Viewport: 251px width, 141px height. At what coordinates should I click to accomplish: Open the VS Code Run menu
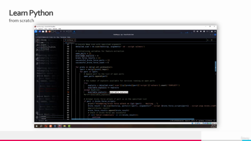pyautogui.click(x=58, y=37)
